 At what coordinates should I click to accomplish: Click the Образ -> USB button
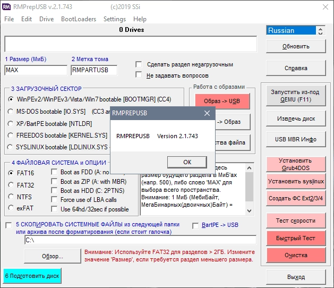(222, 101)
